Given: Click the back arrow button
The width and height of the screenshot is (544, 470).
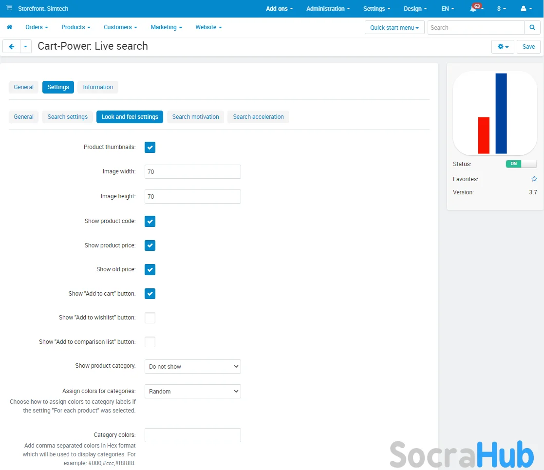Looking at the screenshot, I should 12,46.
